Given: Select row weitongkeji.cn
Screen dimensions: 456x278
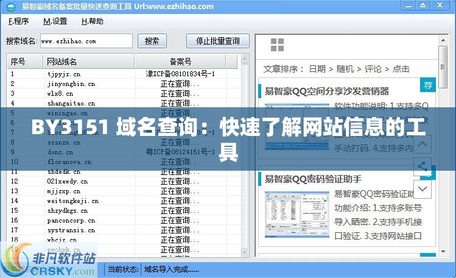Looking at the screenshot, I should point(124,201).
